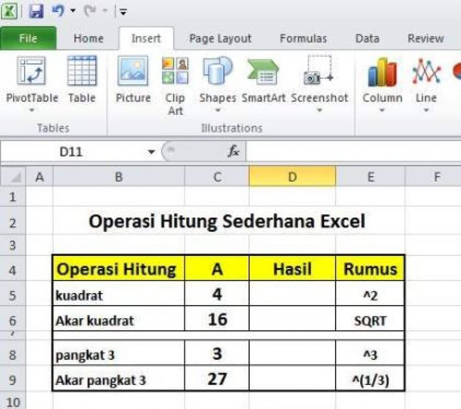Insert a SmartArt graphic
The image size is (461, 409).
click(264, 80)
